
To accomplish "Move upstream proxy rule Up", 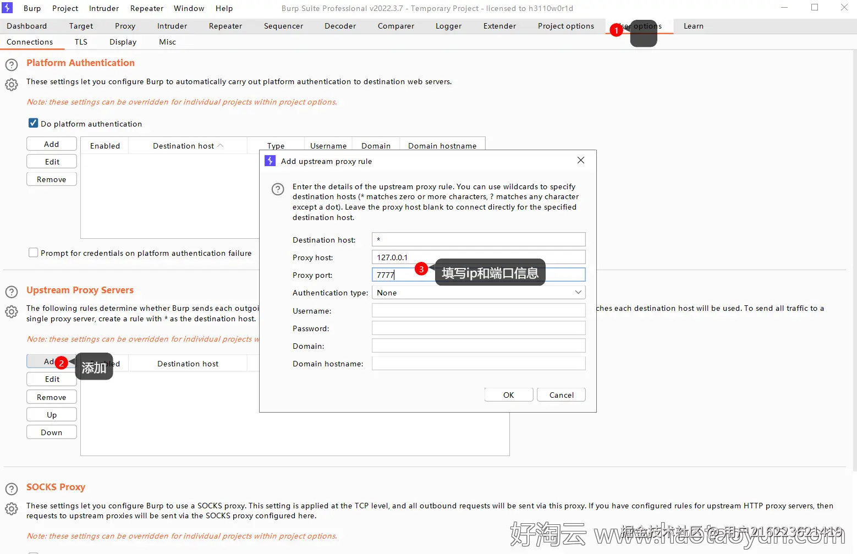I will [x=52, y=415].
